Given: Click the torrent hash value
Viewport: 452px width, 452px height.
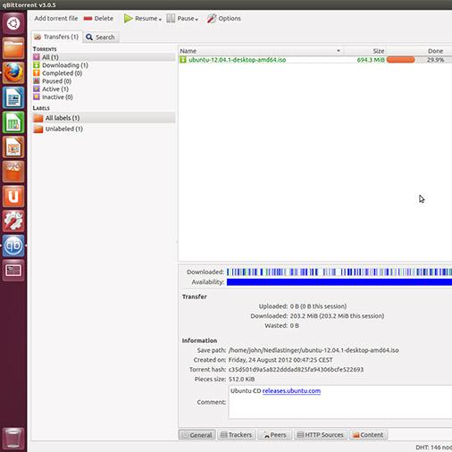Looking at the screenshot, I should (296, 370).
